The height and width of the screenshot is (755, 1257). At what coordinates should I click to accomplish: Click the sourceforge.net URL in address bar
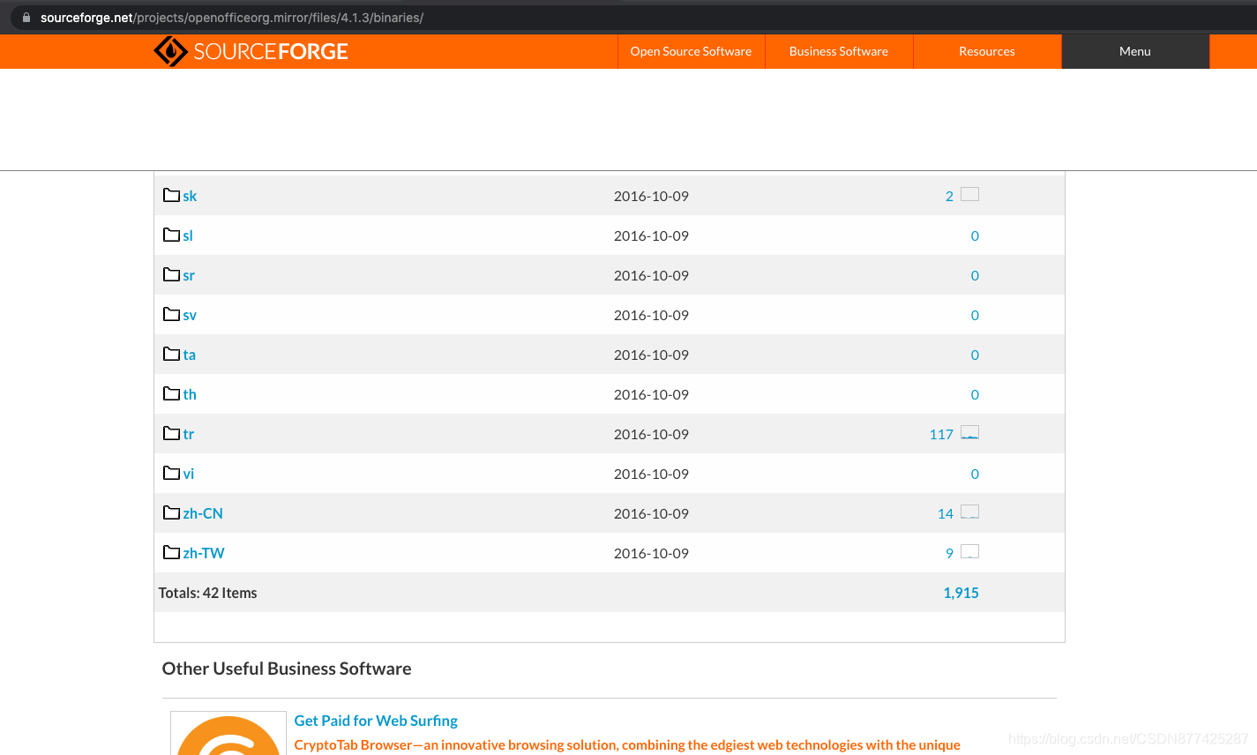click(x=232, y=18)
